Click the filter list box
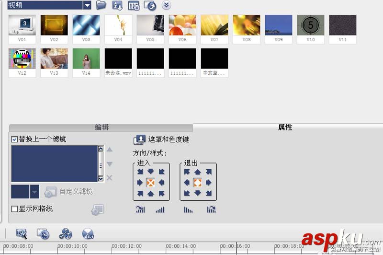The width and height of the screenshot is (383, 255). tap(55, 163)
